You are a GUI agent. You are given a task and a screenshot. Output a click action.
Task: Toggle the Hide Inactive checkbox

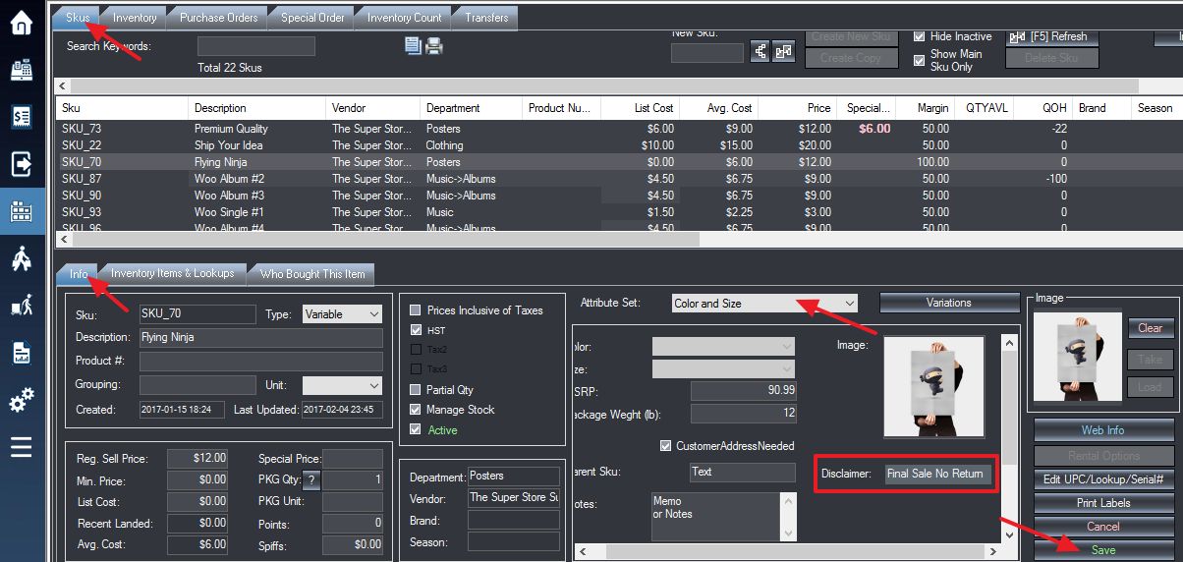tap(919, 36)
